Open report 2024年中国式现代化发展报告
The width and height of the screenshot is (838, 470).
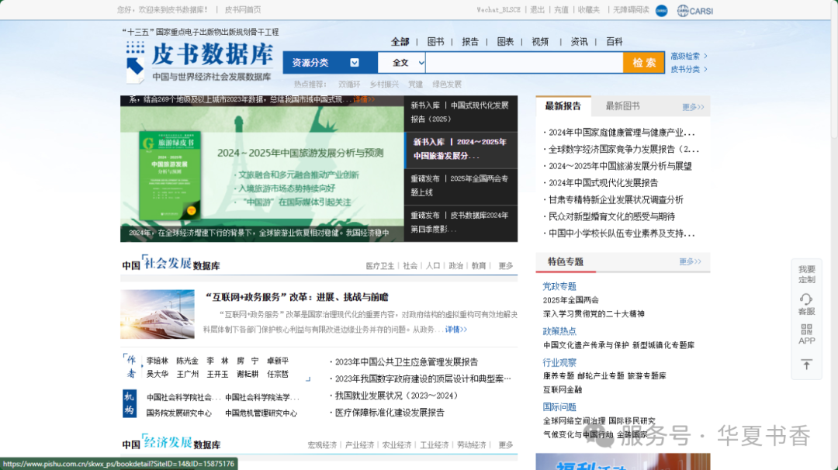pos(602,183)
